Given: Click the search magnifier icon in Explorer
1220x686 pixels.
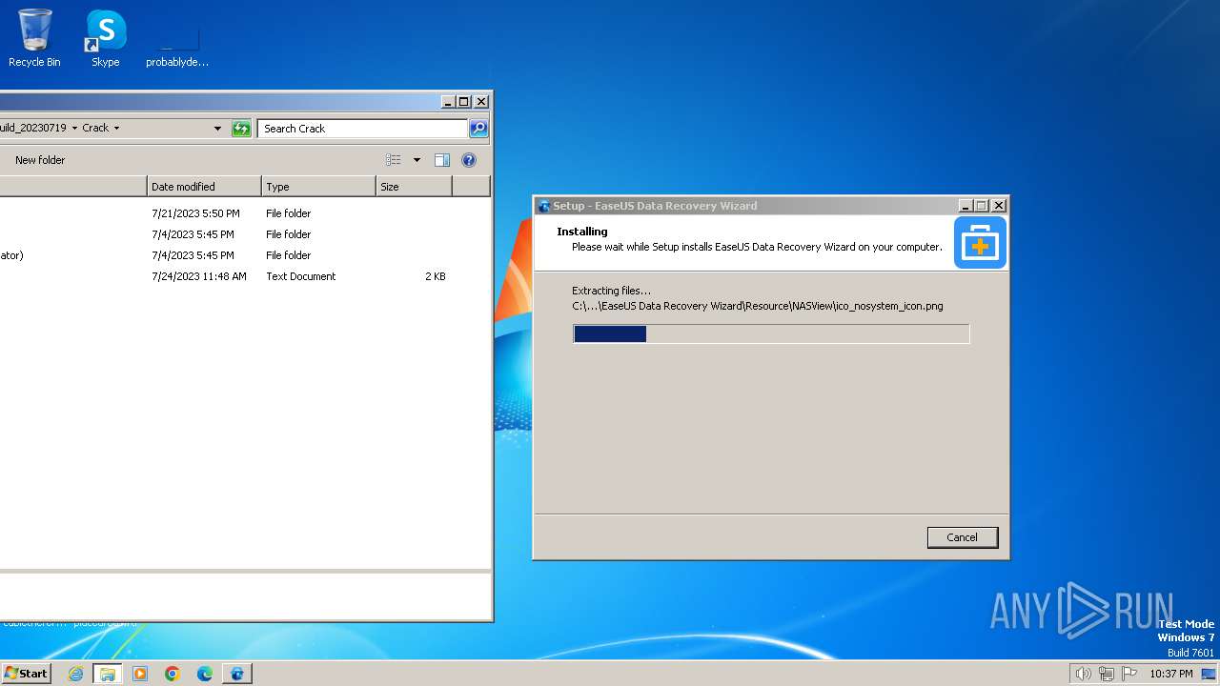Looking at the screenshot, I should pyautogui.click(x=478, y=129).
